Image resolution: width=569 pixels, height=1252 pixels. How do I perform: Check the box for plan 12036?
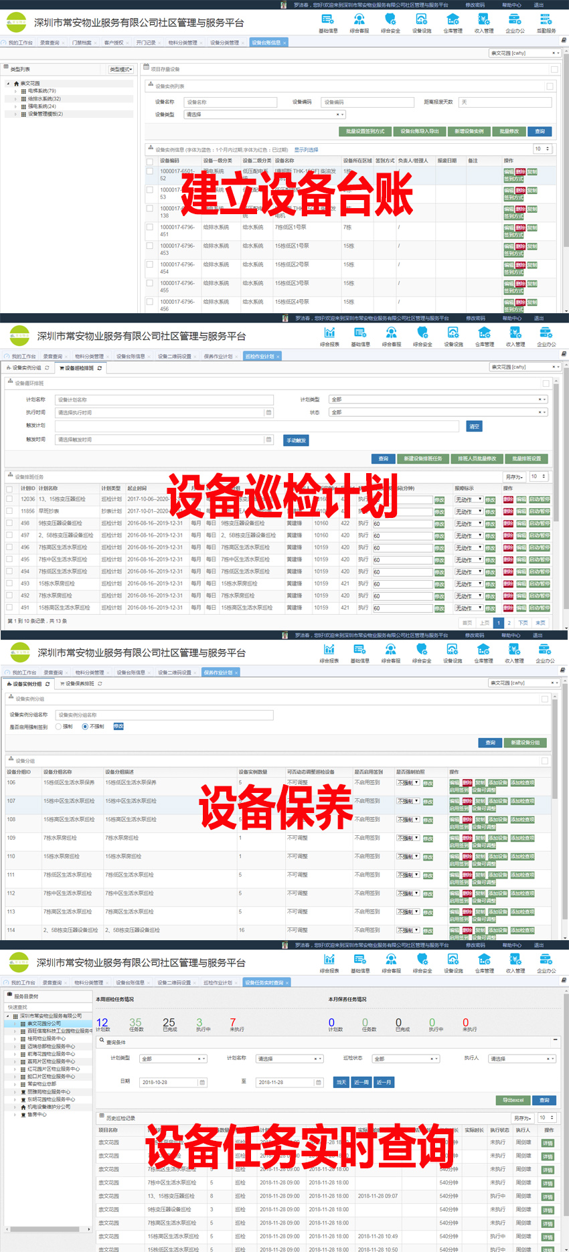(9, 499)
